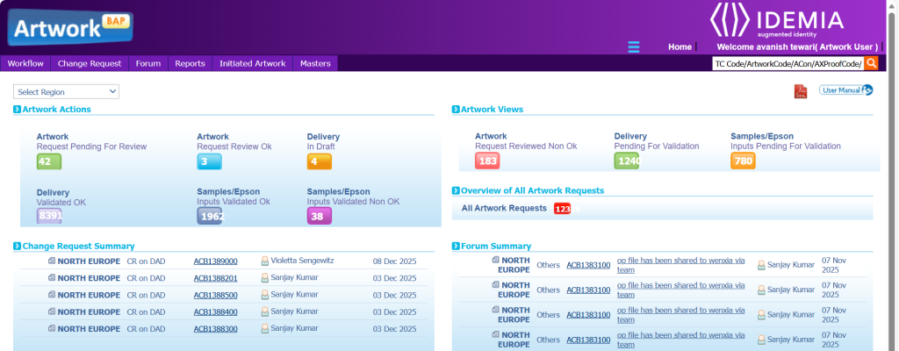This screenshot has height=351, width=899.
Task: Collapse the Forum Summary section arrow
Action: point(456,247)
